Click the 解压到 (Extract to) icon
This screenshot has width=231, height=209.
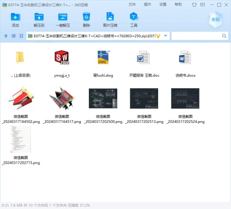point(39,17)
